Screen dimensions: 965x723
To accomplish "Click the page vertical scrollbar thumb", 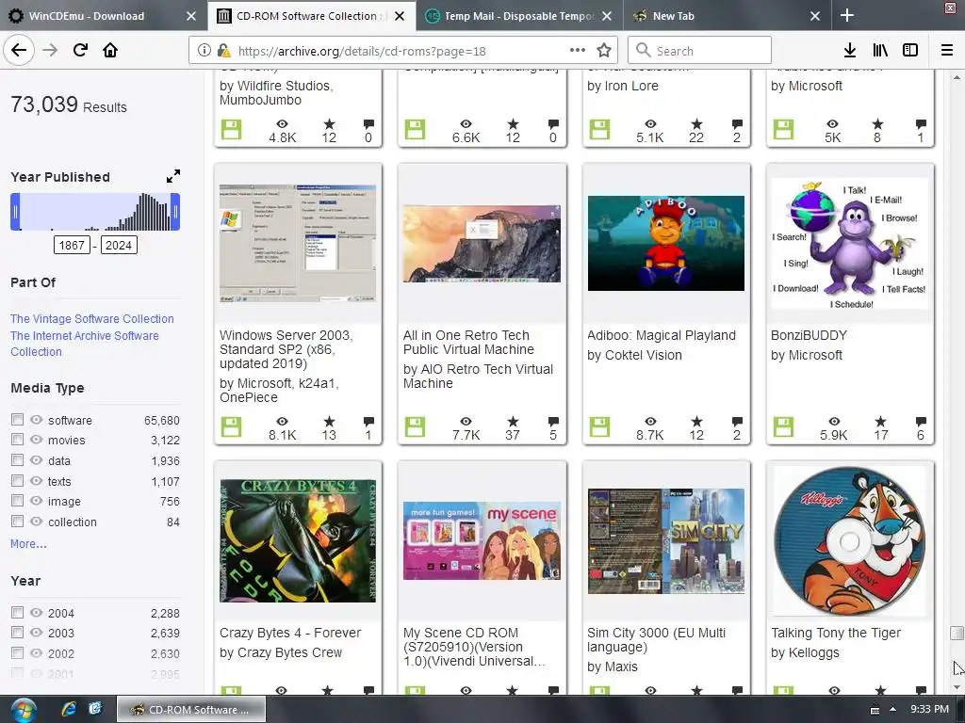I will coord(957,633).
